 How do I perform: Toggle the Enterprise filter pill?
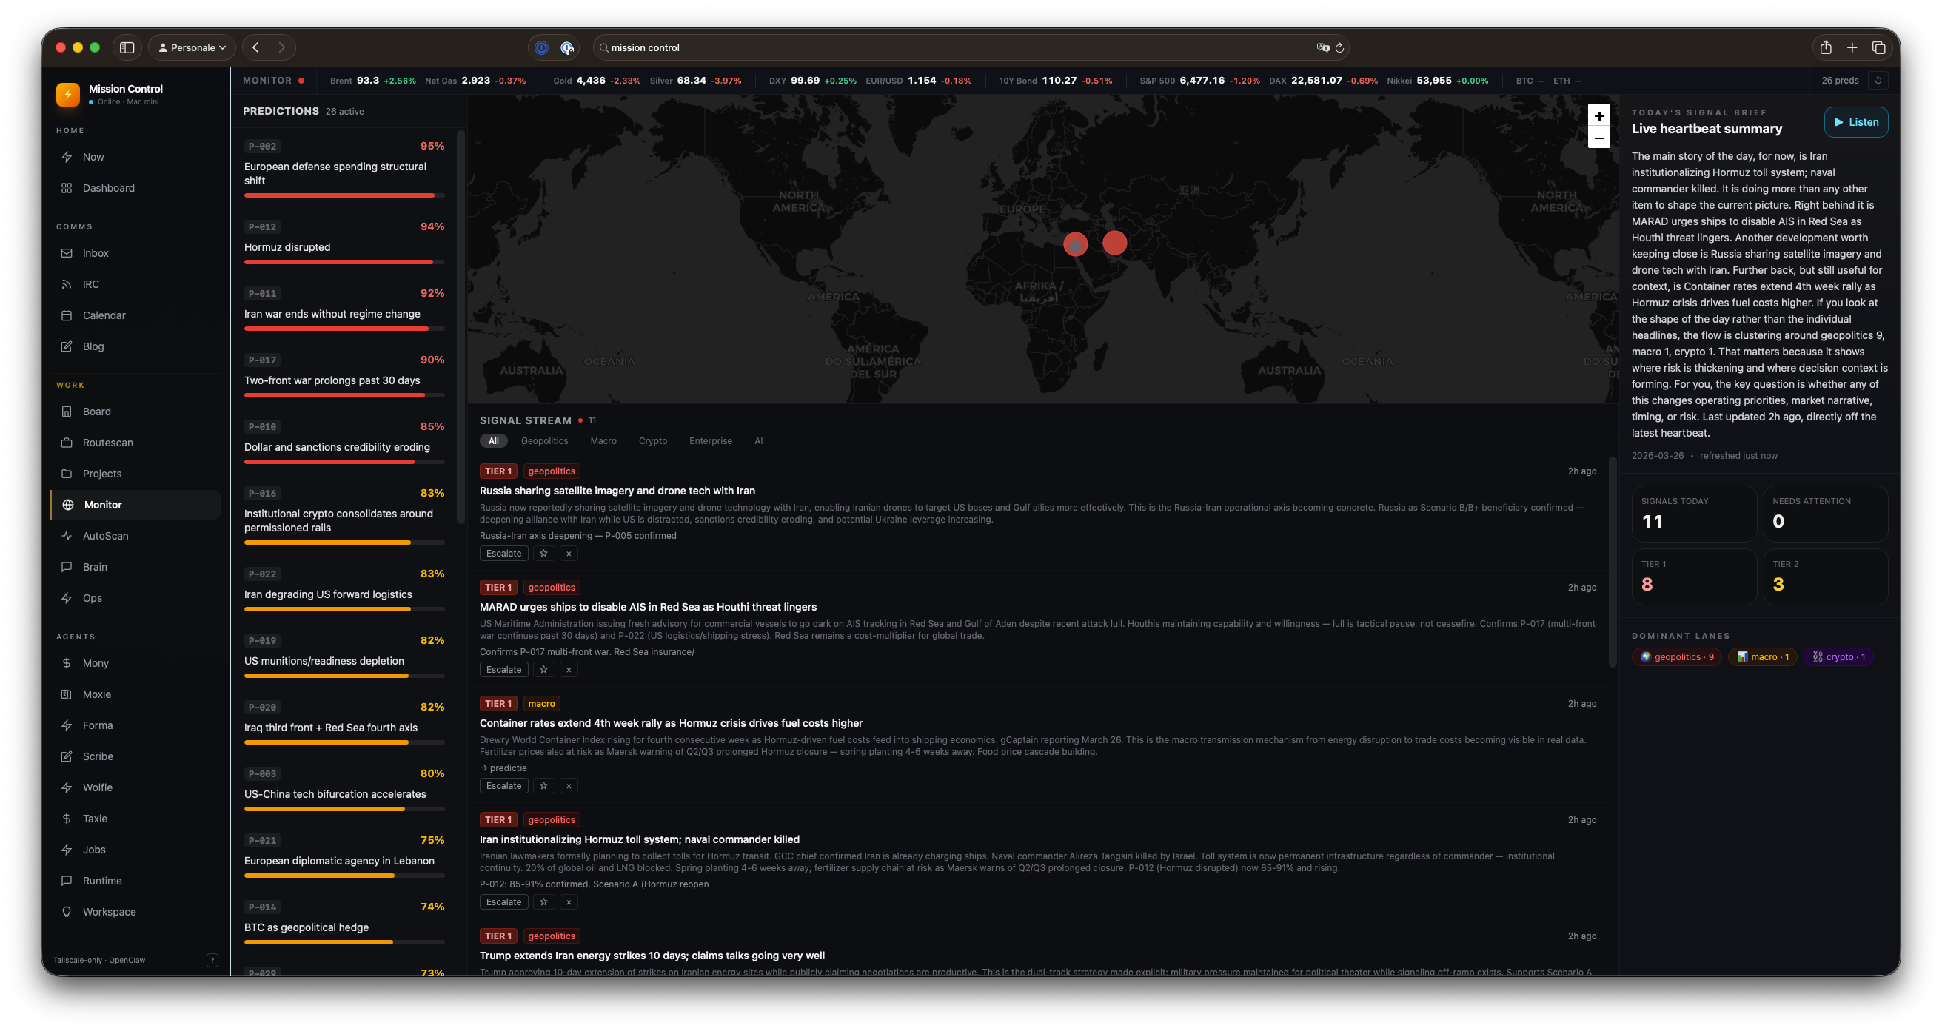tap(710, 440)
